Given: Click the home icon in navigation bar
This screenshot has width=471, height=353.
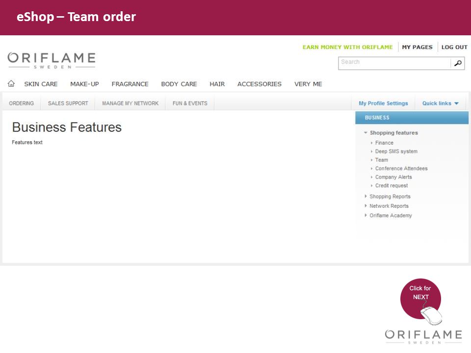Looking at the screenshot, I should (11, 83).
